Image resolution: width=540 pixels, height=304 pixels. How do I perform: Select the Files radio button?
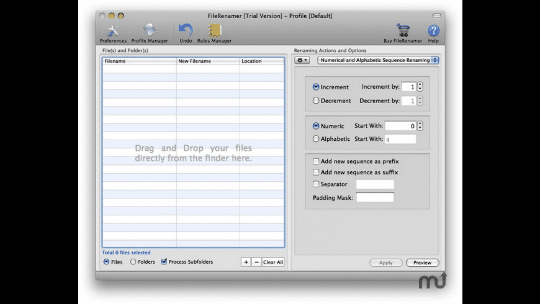(106, 262)
